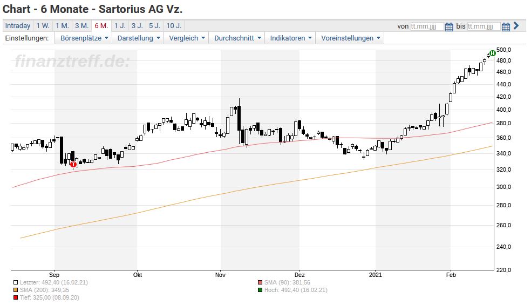Click the 'Sep' x-axis label
This screenshot has width=531, height=305.
[x=54, y=275]
